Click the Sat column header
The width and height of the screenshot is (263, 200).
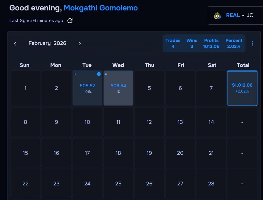click(212, 65)
